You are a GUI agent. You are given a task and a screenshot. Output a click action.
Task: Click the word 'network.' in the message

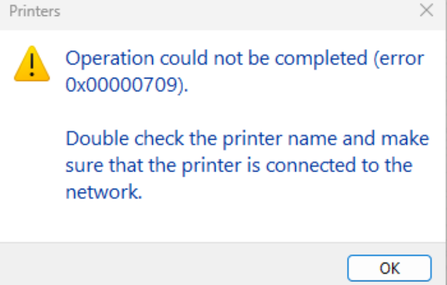[104, 192]
